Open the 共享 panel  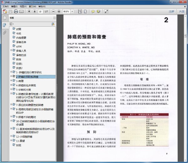[182, 12]
